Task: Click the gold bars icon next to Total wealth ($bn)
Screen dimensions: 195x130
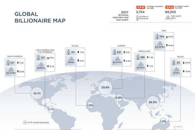Action: coord(168,18)
